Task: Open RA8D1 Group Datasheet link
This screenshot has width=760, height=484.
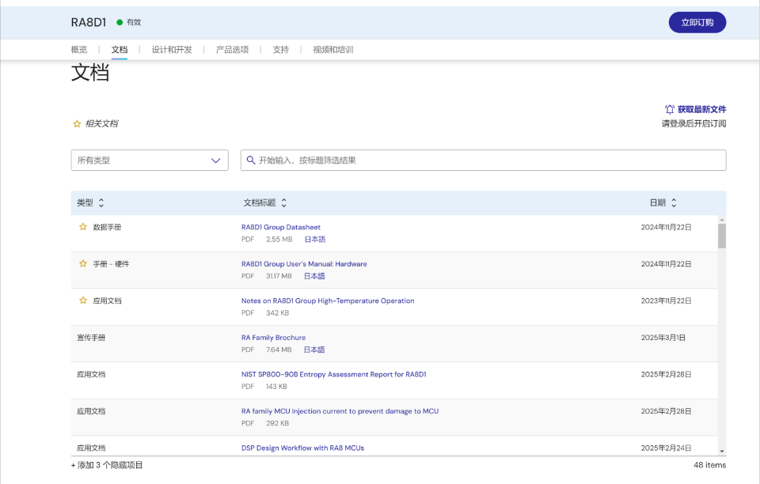Action: point(280,227)
